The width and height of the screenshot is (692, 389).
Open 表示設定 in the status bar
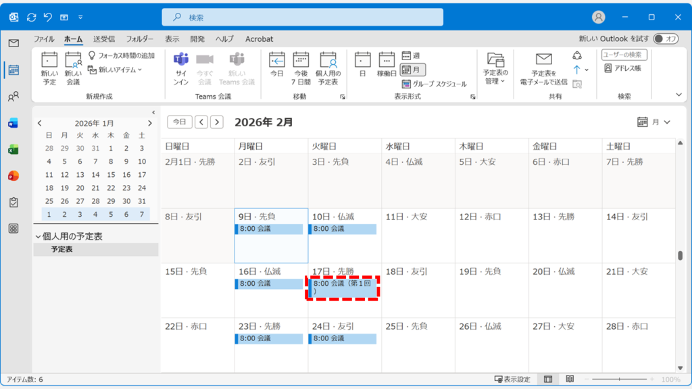click(x=514, y=380)
